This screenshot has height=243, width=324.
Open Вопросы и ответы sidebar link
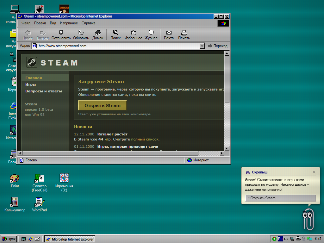click(44, 91)
